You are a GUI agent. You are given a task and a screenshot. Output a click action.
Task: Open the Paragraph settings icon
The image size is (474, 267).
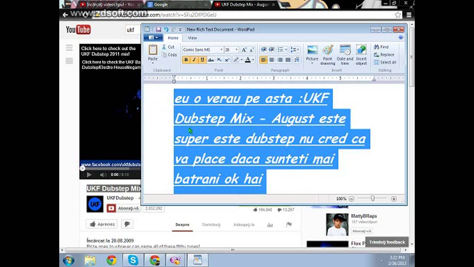[x=297, y=60]
